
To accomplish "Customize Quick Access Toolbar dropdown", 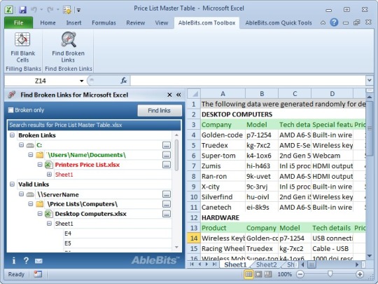I will coord(78,10).
